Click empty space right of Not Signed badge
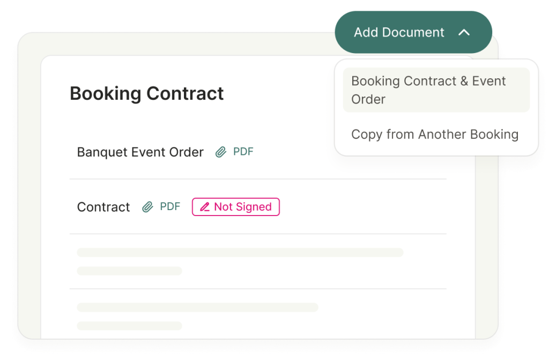This screenshot has height=357, width=549. click(362, 207)
